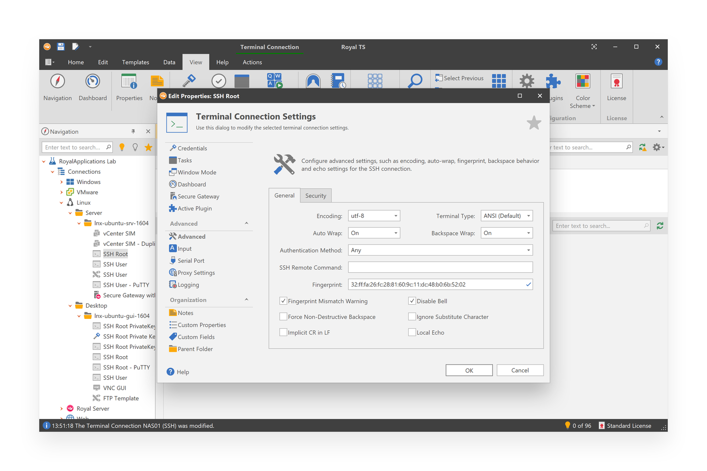Click the OK button
The width and height of the screenshot is (707, 471).
[469, 370]
